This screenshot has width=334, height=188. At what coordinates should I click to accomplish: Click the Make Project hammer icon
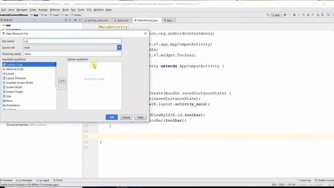[x=268, y=15]
